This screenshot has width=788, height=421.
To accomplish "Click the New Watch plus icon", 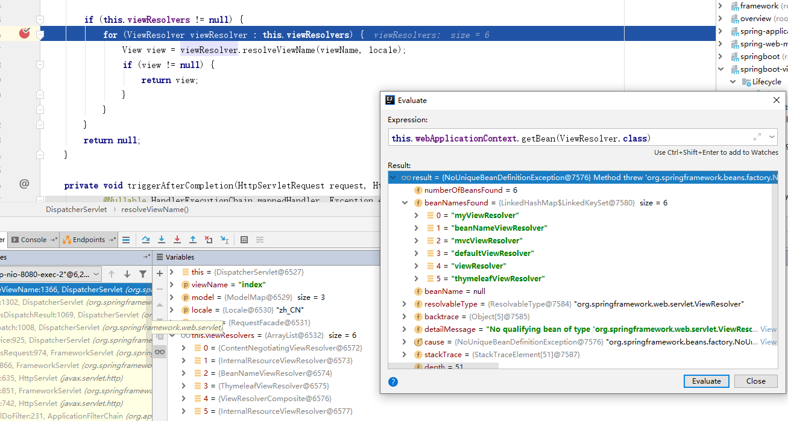I will [x=160, y=273].
